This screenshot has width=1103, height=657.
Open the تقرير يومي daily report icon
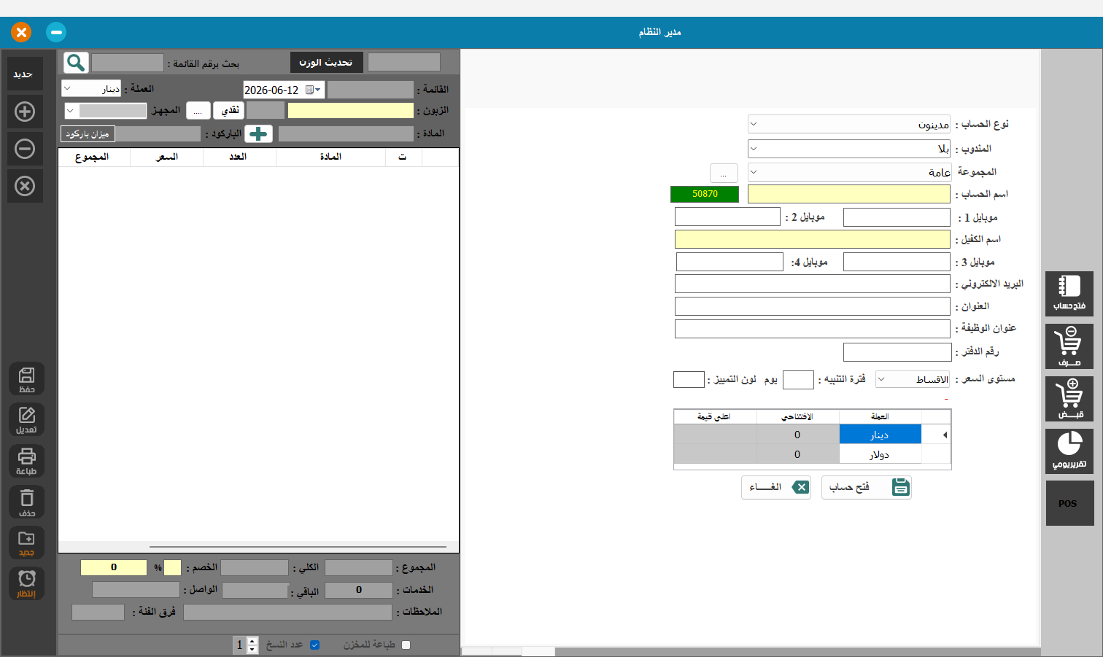(x=1069, y=451)
